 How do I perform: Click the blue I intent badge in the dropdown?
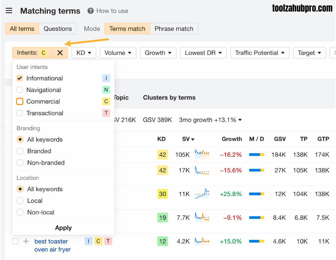point(106,78)
